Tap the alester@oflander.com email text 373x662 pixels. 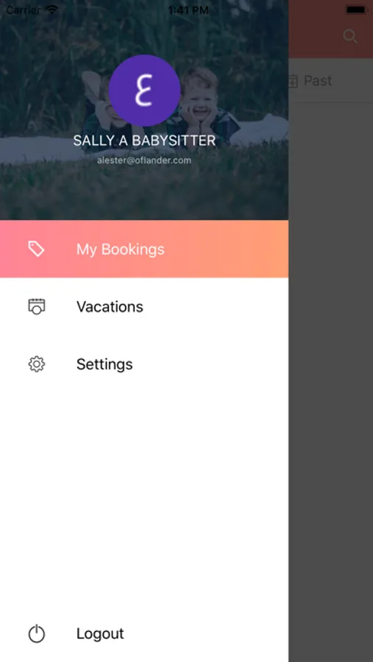144,160
